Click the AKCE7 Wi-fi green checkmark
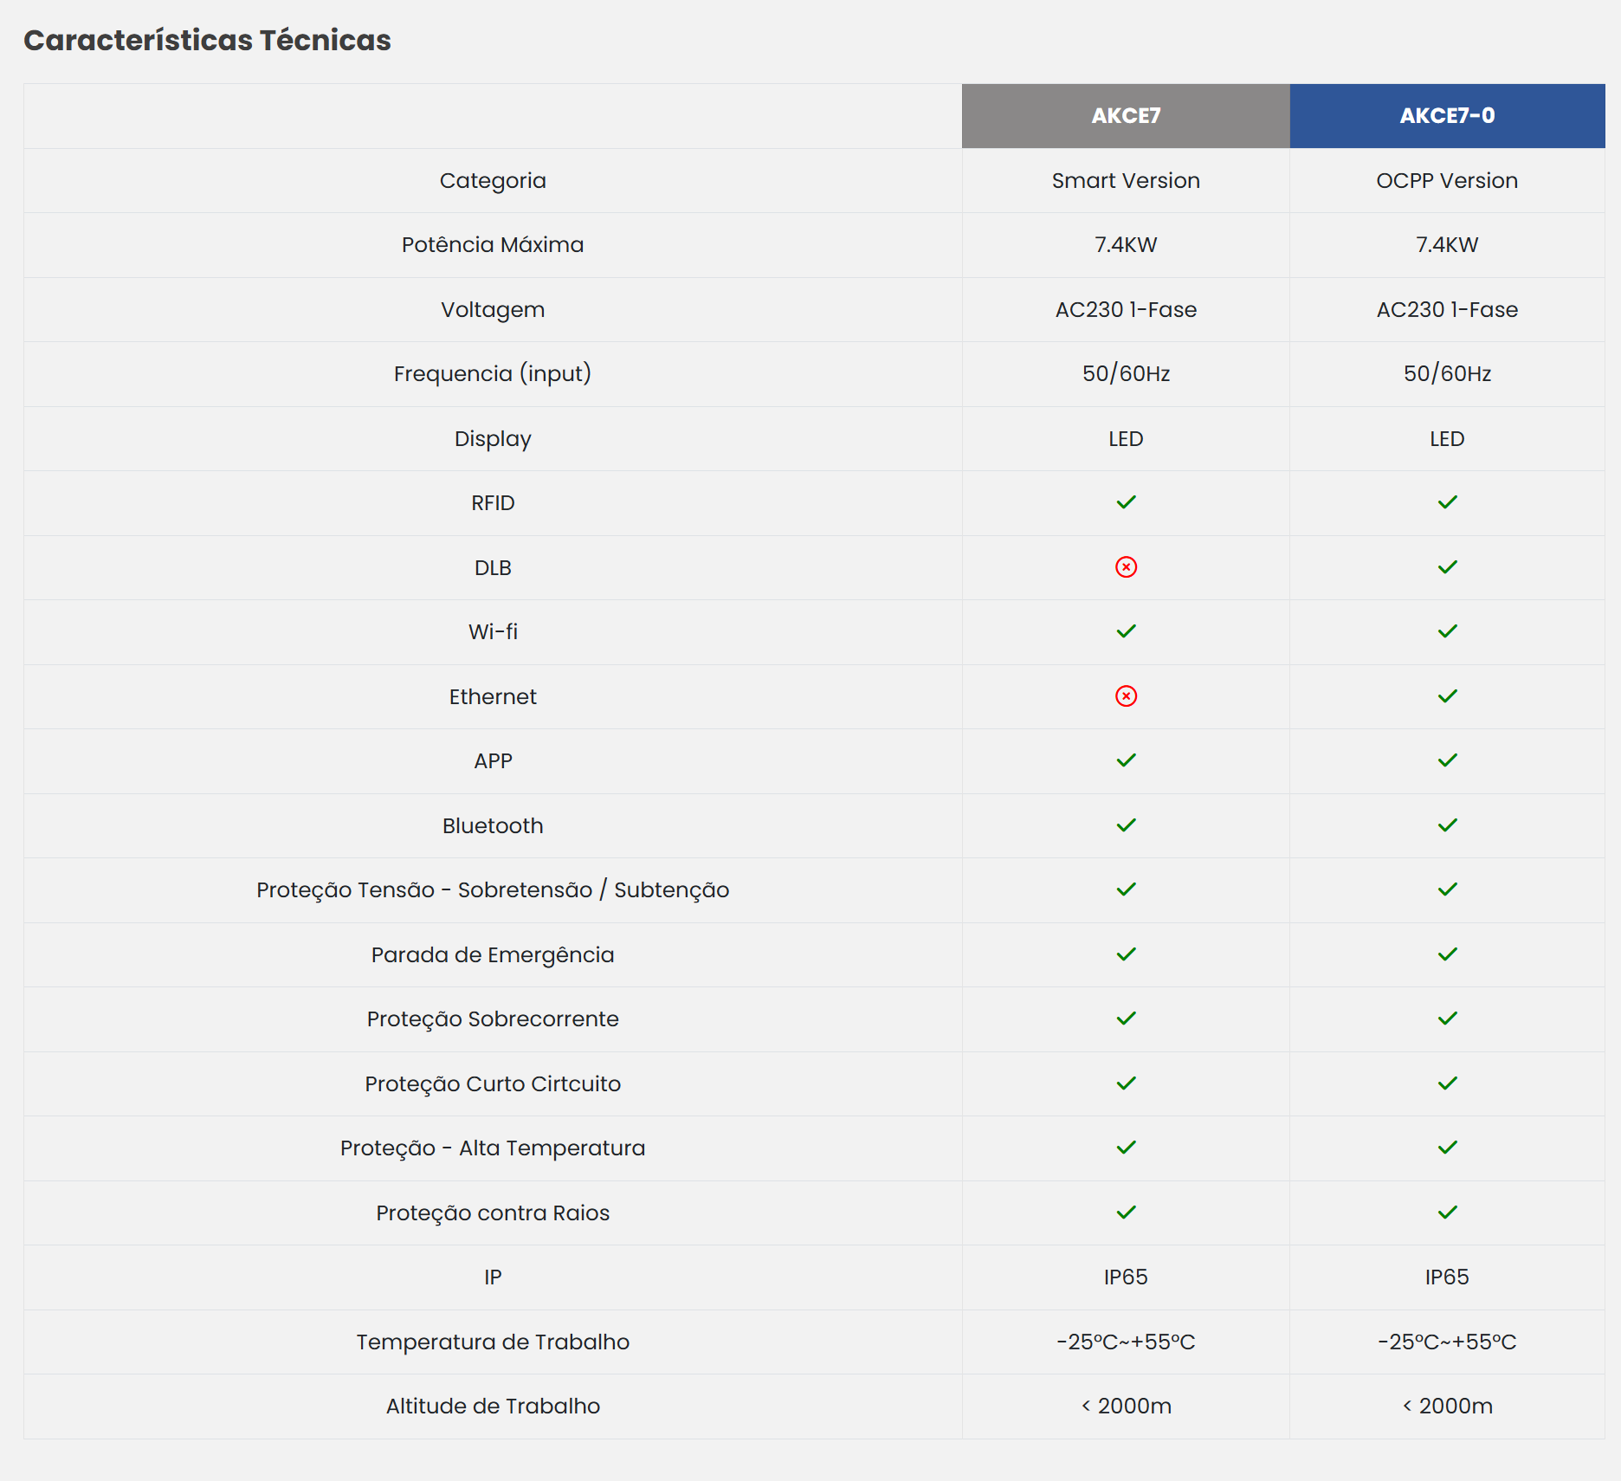The image size is (1621, 1481). point(1126,631)
